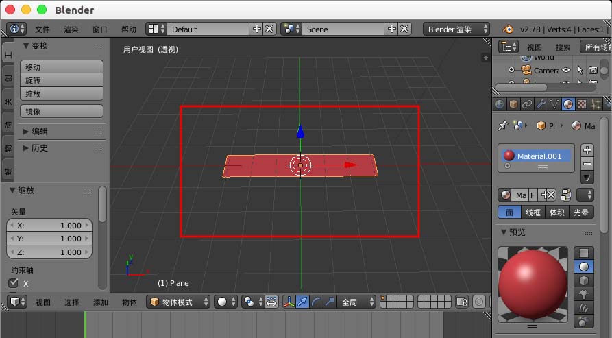Image resolution: width=612 pixels, height=338 pixels.
Task: Open the 添加 menu in the 3D view header
Action: click(x=100, y=302)
